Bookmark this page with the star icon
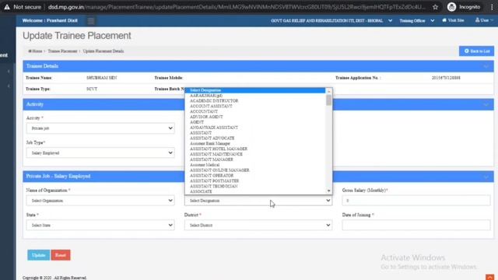The width and height of the screenshot is (498, 280). pos(435,7)
